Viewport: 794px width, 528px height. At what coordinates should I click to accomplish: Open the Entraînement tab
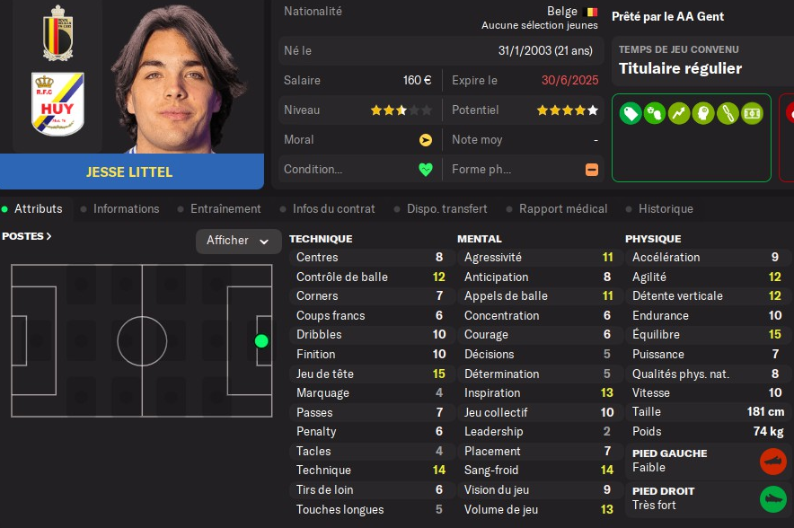[225, 208]
